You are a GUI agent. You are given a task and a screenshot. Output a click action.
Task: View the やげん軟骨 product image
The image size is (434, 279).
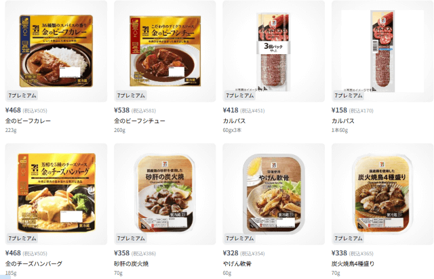274,194
